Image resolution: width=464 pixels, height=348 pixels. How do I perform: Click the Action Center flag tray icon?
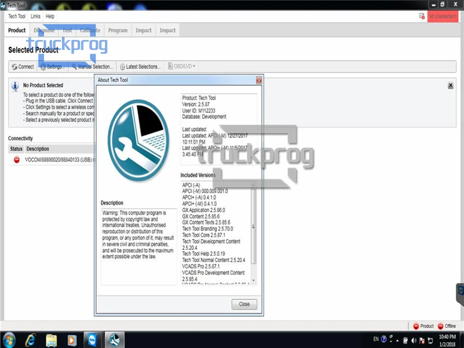pos(422,340)
